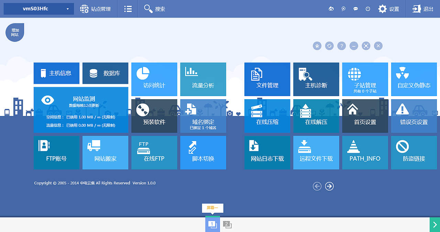Start 网站搬家 website migration
Viewport: 440px width, 232px height.
[x=105, y=153]
